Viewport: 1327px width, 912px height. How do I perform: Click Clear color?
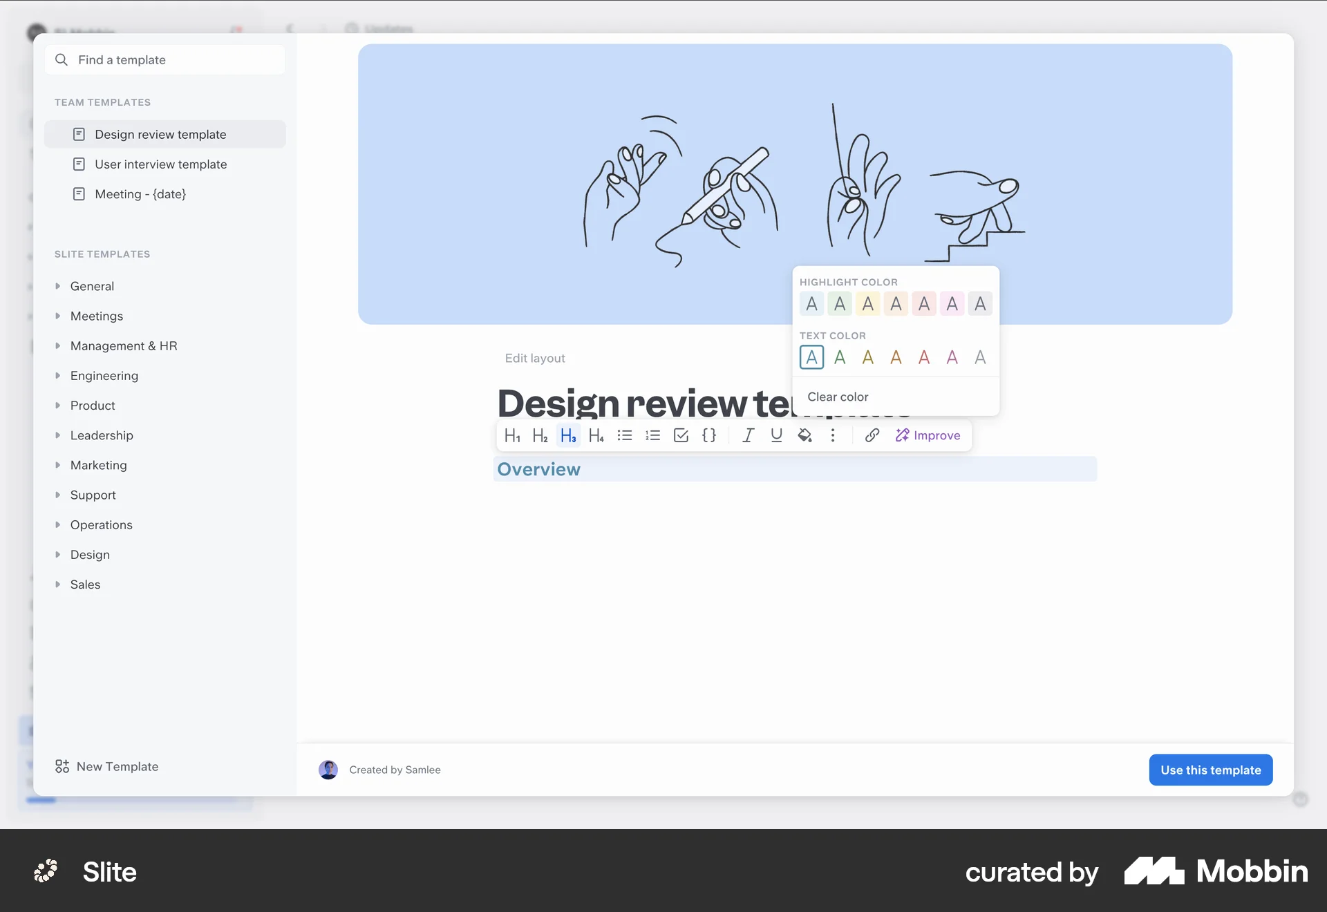[838, 397]
